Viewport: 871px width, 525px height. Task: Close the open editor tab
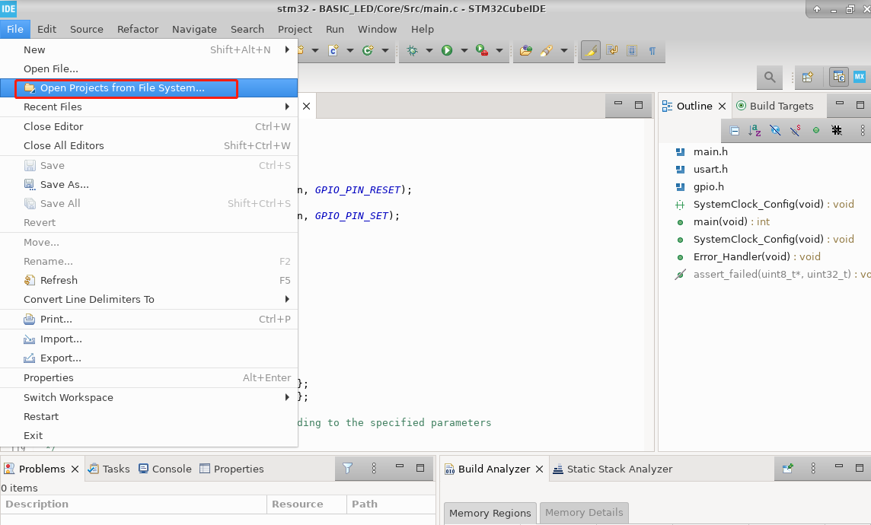[x=306, y=106]
